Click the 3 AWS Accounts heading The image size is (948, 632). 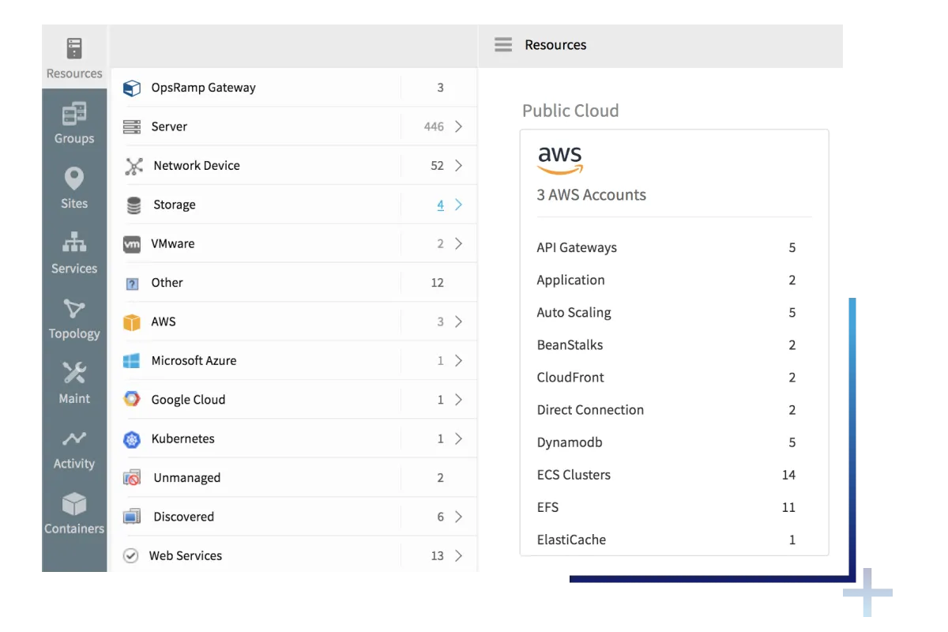click(592, 195)
